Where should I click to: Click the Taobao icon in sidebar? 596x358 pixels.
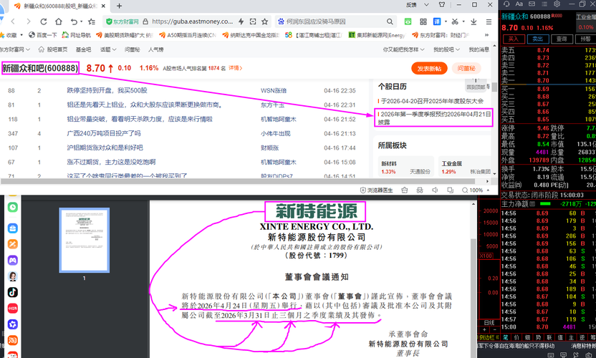(x=13, y=340)
